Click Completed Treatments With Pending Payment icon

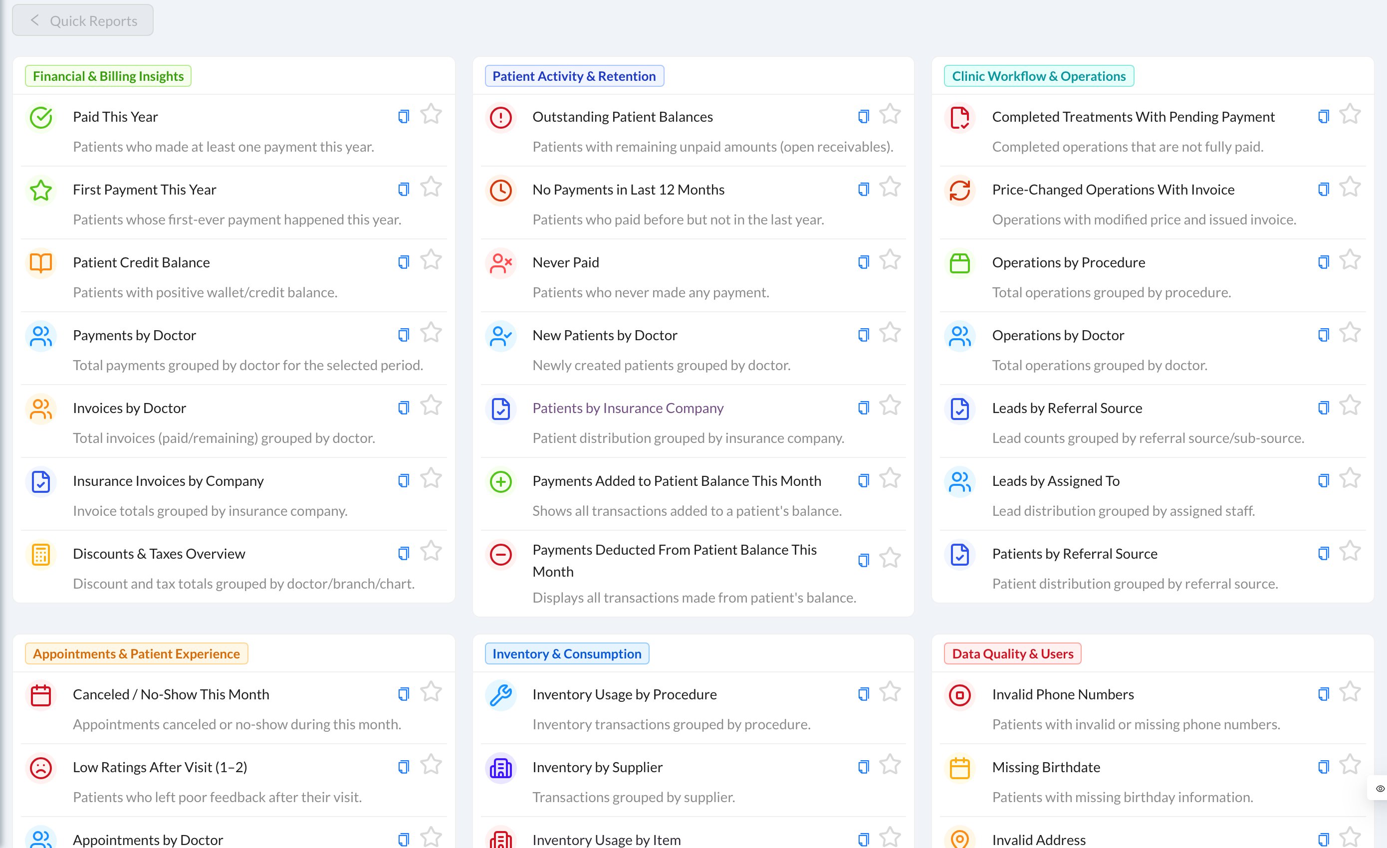(960, 118)
